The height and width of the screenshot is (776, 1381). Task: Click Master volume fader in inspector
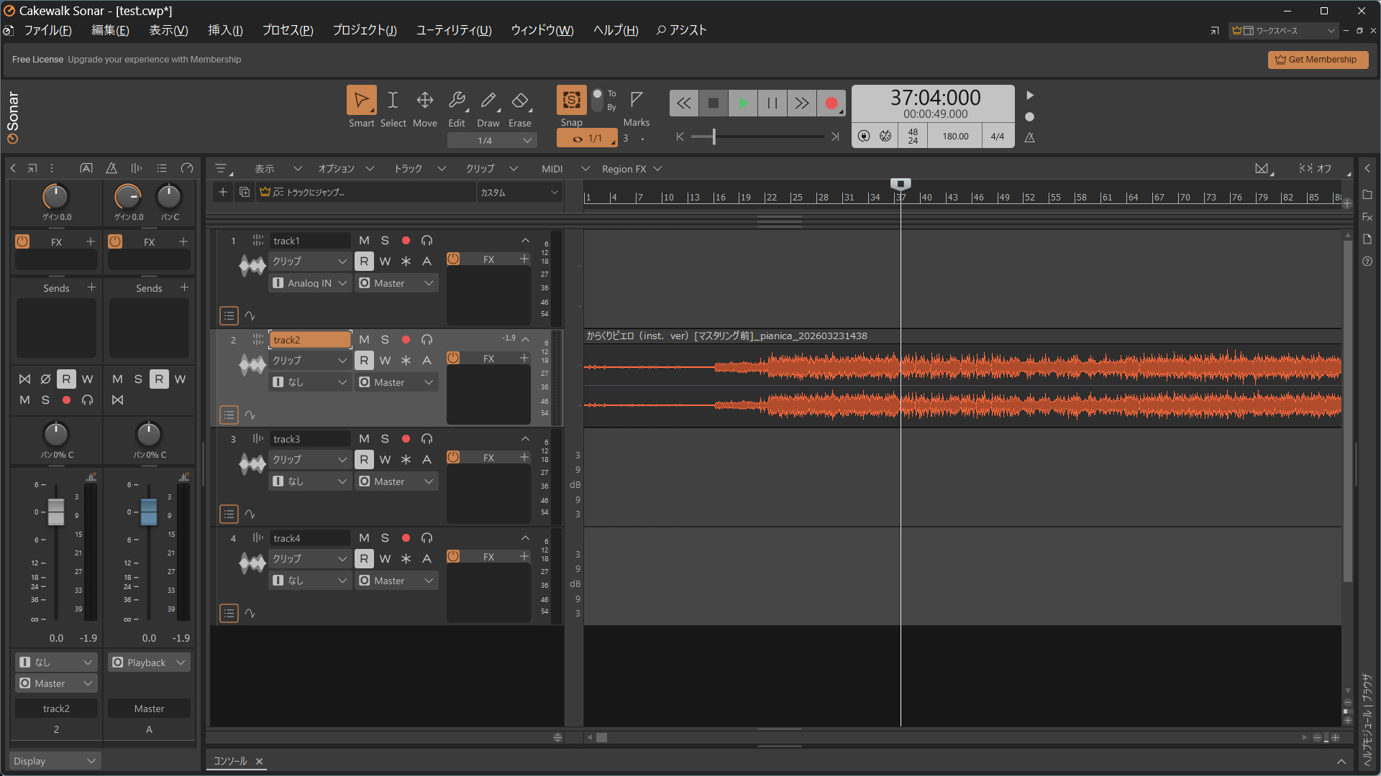pyautogui.click(x=149, y=512)
